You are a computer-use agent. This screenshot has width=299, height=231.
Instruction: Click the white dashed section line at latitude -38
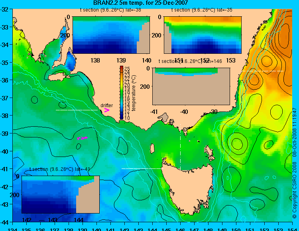tap(77, 110)
